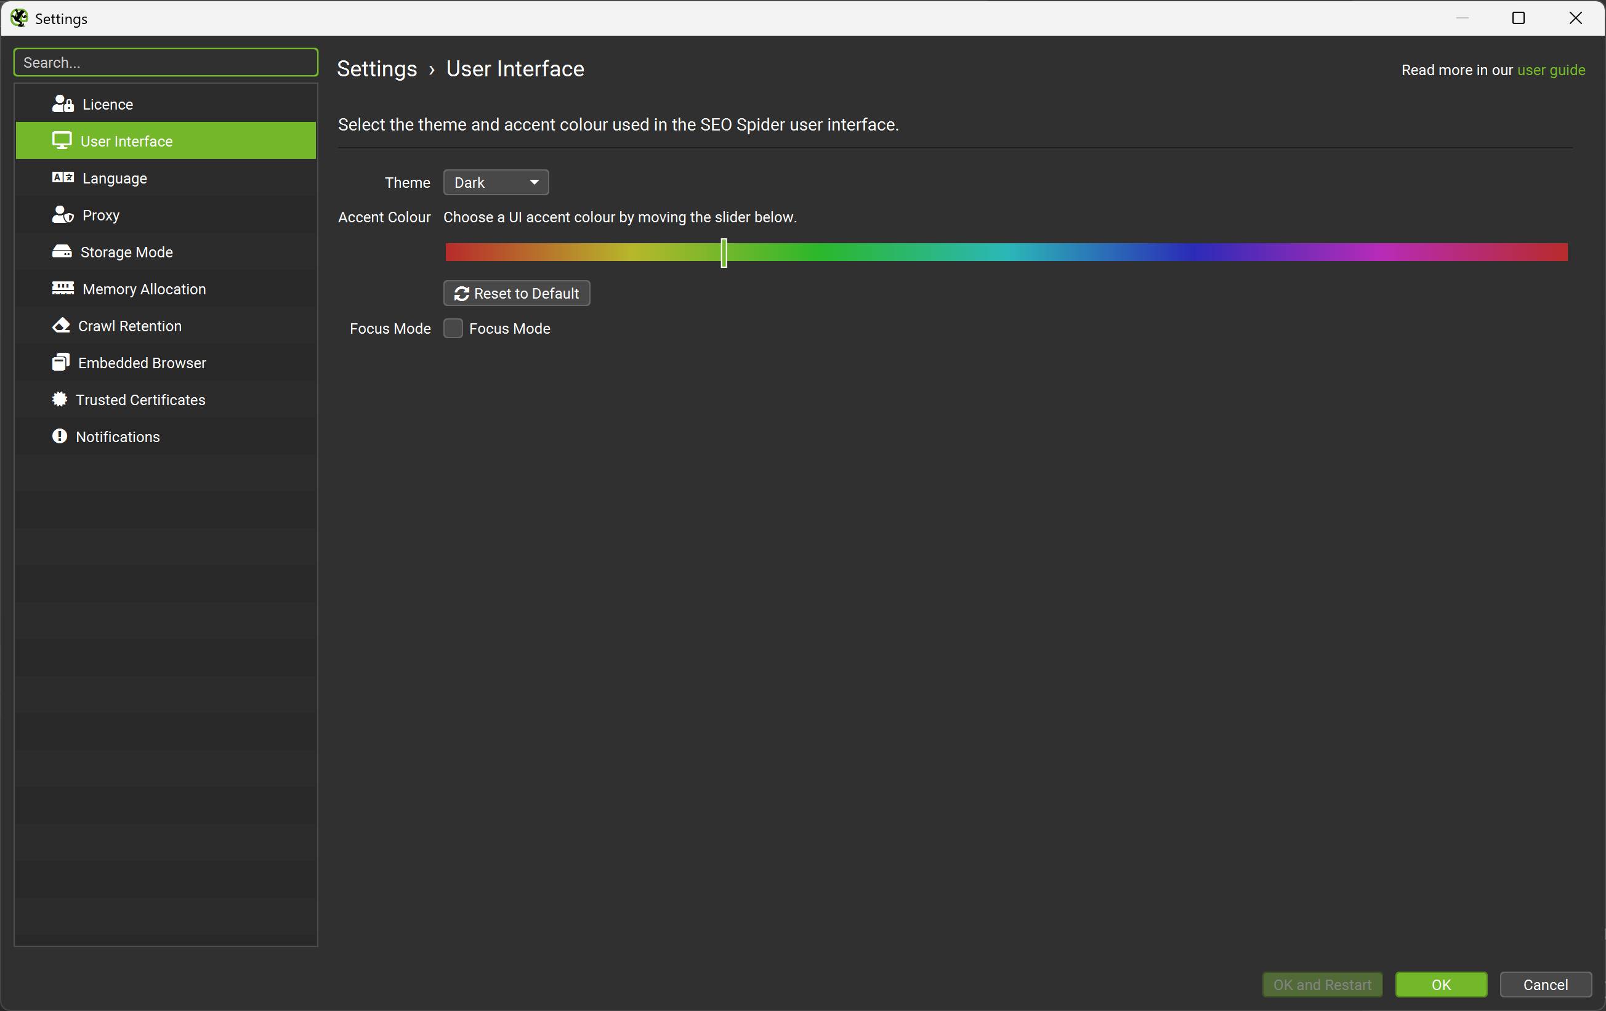Open the Theme dropdown showing Dark
This screenshot has width=1606, height=1011.
point(496,182)
